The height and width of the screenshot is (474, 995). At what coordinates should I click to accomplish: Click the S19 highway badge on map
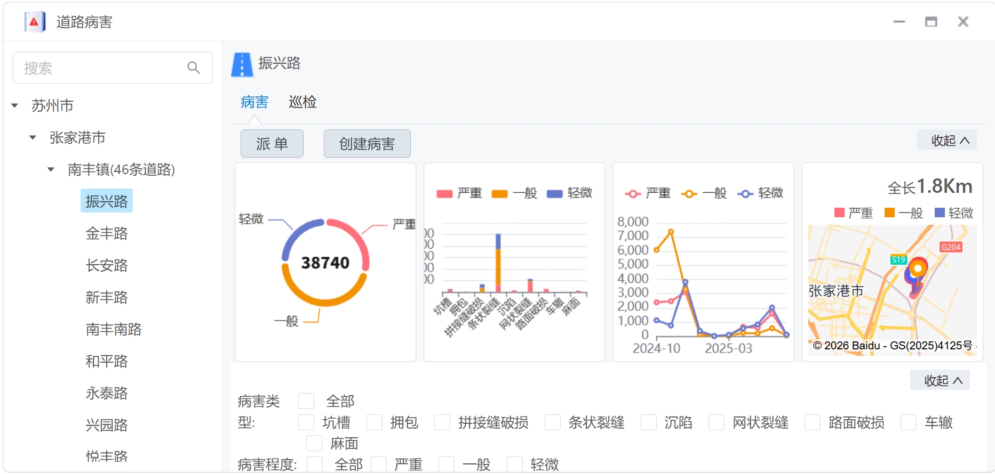tap(898, 260)
